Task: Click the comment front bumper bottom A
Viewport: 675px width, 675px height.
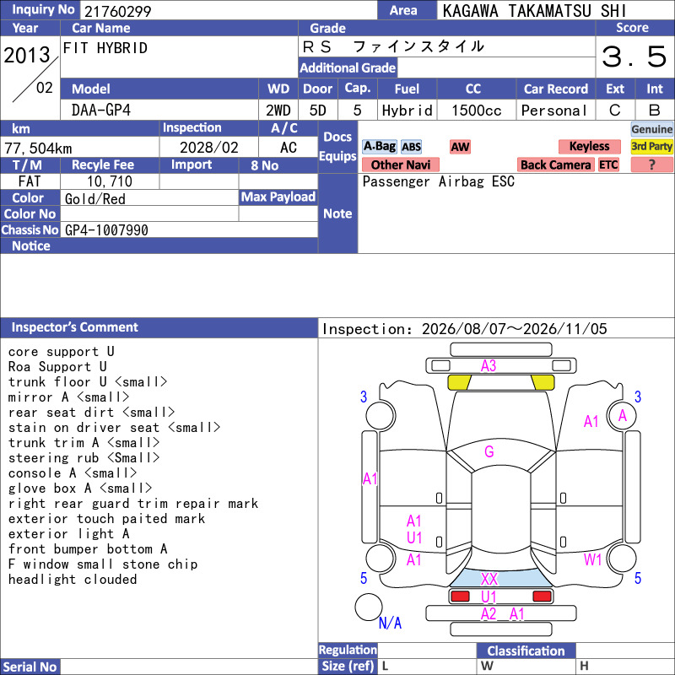Action: 88,549
